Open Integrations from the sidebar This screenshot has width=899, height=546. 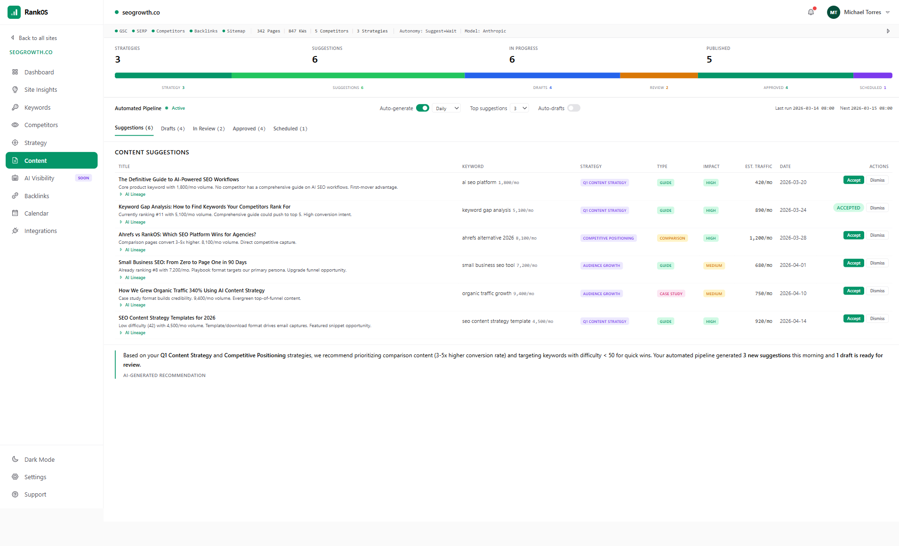[x=40, y=231]
